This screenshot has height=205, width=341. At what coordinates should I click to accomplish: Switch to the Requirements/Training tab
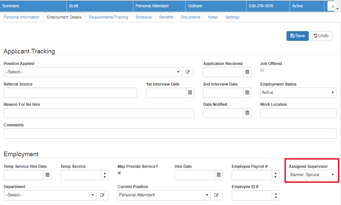tap(108, 17)
